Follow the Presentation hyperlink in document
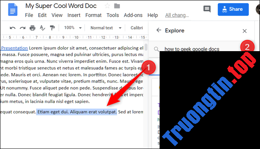 click(x=14, y=48)
